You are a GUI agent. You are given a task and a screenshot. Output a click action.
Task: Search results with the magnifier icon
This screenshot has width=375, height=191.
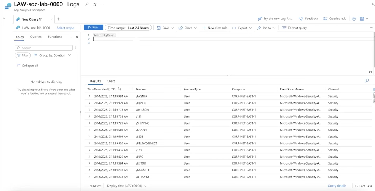(x=367, y=81)
